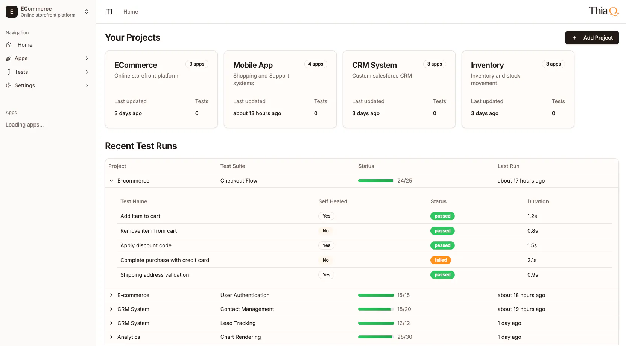Expand the Apps navigation submenu chevron
This screenshot has width=626, height=346.
[x=87, y=58]
